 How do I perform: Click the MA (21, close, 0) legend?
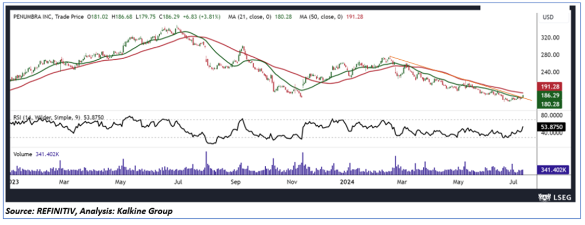tap(259, 17)
